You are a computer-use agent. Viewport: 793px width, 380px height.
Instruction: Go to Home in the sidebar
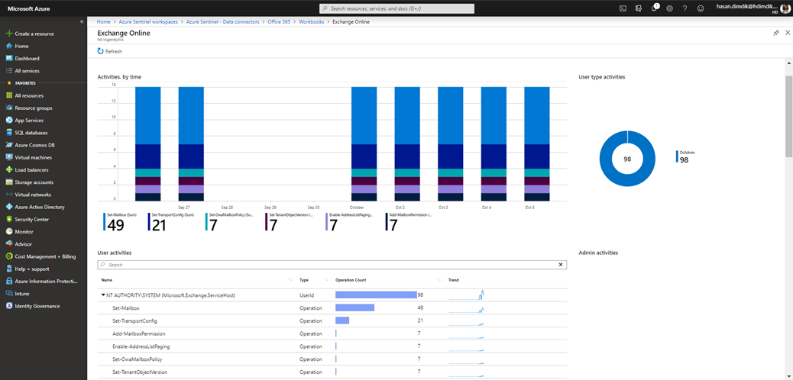click(x=21, y=46)
